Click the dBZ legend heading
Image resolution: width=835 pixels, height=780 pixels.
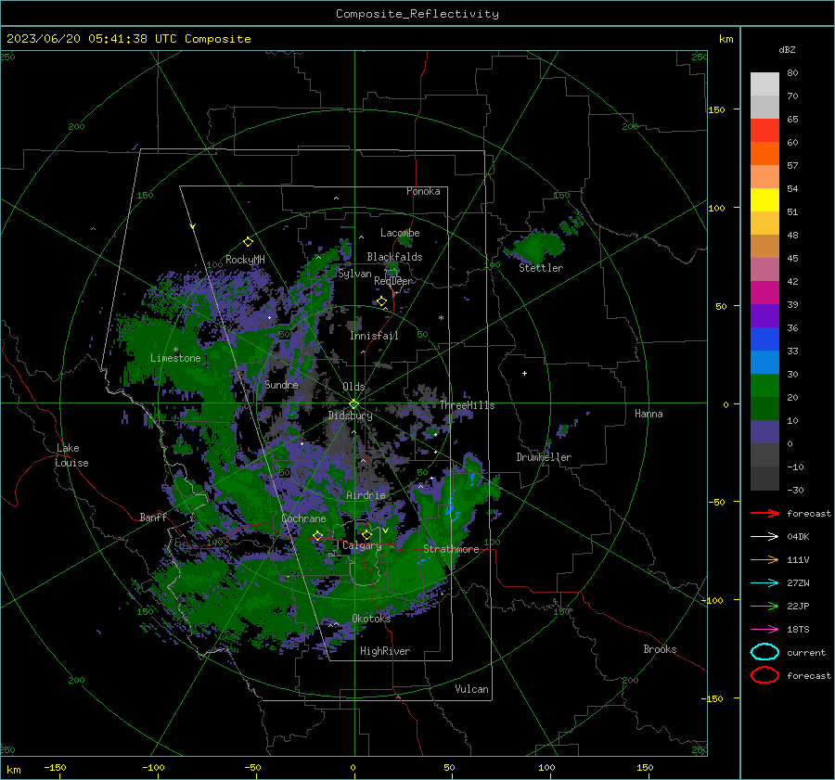787,49
